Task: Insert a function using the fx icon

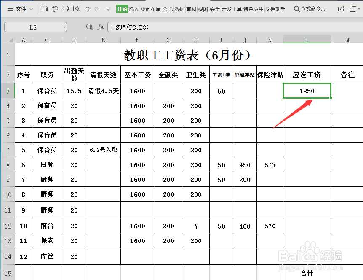Action: [100, 27]
